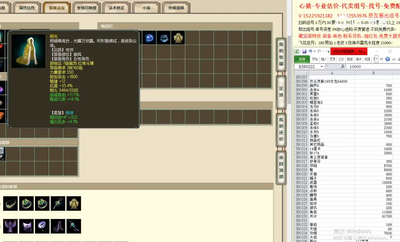Click the Excel redo arrow
The image size is (400, 242).
[x=319, y=51]
